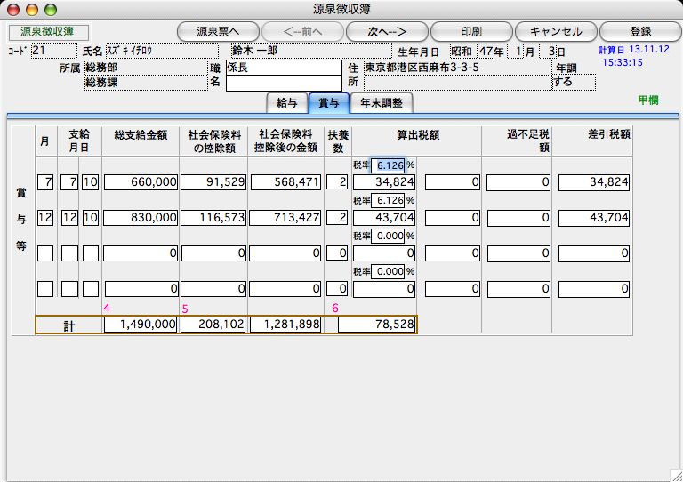683x482 pixels.
Task: Switch to the 給与 tab
Action: pyautogui.click(x=286, y=103)
